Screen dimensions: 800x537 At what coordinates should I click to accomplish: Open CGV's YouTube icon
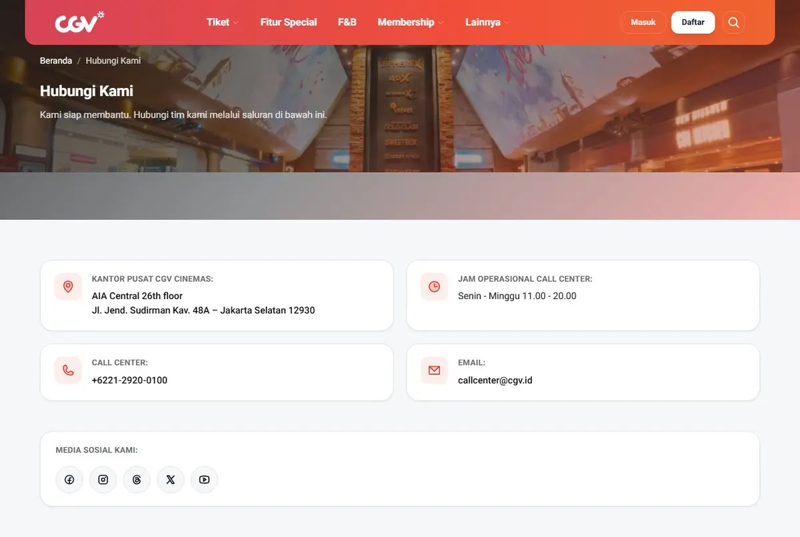(204, 480)
